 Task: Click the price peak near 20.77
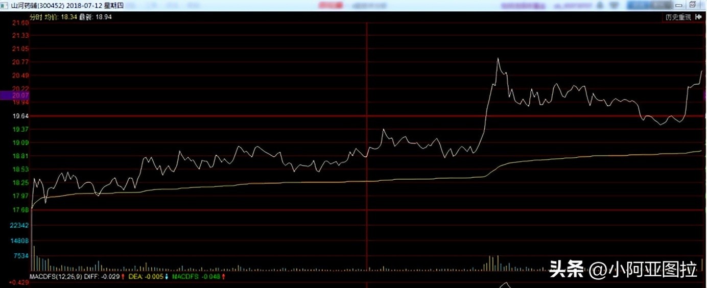coord(498,59)
